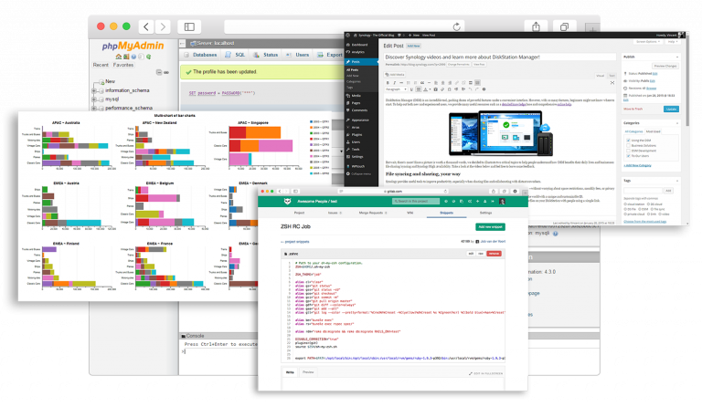Toggle the Business Solutions category checkbox
The image size is (702, 407).
coord(628,146)
